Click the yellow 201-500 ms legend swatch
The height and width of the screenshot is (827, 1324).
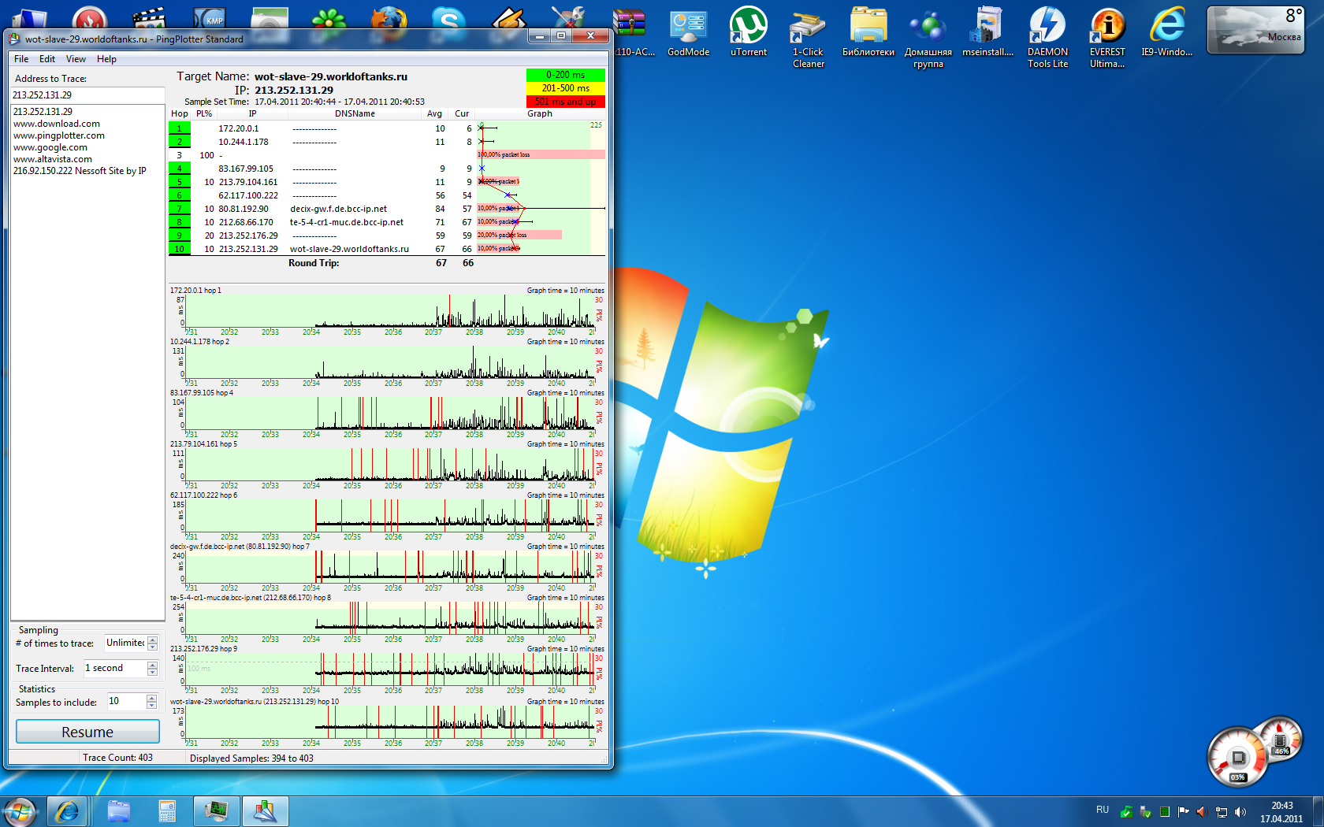pos(566,88)
